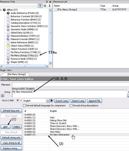Select row 0x0006 View Many
Screen dimensions: 129x151
coord(76,132)
